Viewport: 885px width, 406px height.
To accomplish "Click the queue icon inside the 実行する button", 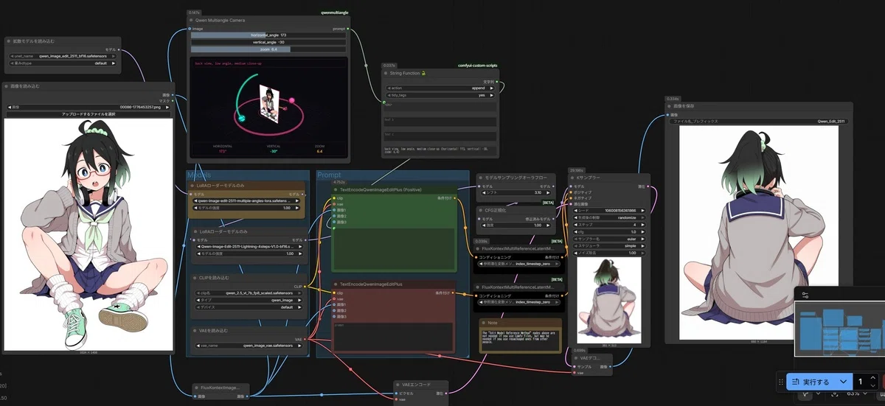I will click(796, 382).
